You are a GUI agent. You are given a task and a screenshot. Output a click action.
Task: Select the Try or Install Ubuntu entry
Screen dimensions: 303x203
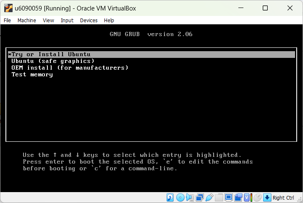(x=151, y=54)
